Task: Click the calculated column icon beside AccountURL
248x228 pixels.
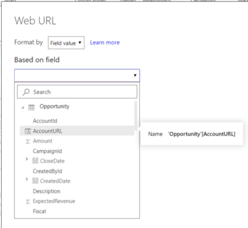Action: [28, 131]
